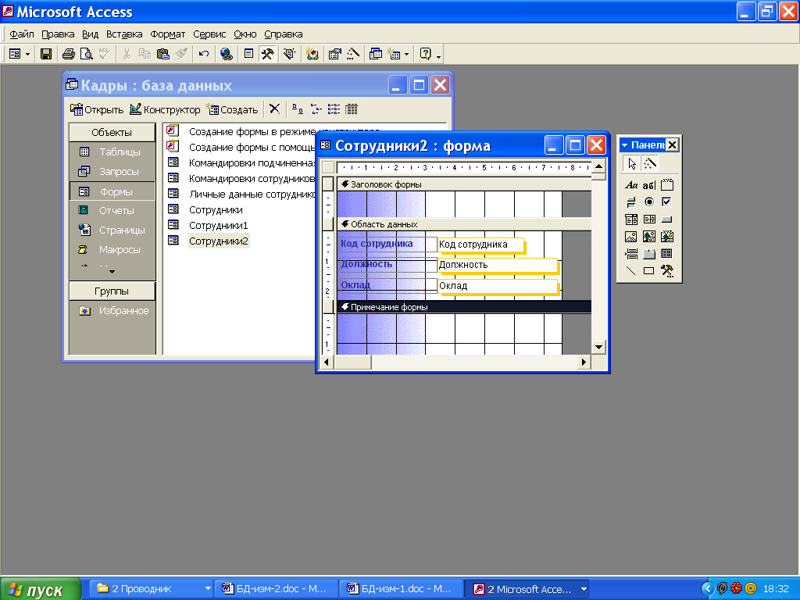Screen dimensions: 800x600
Task: Click Создать in the Кадры database window
Action: [x=232, y=109]
